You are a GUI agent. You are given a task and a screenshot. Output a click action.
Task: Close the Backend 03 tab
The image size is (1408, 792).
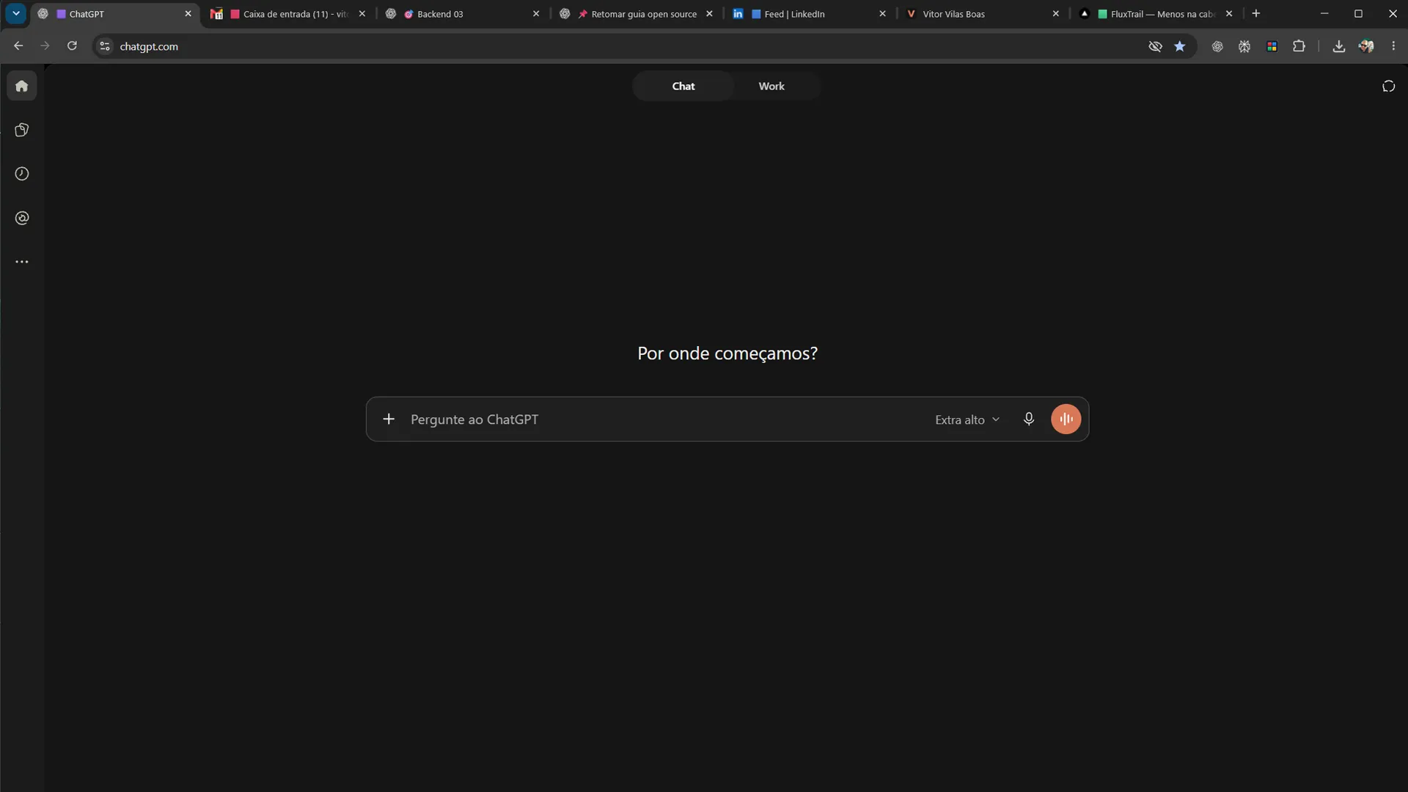tap(536, 14)
